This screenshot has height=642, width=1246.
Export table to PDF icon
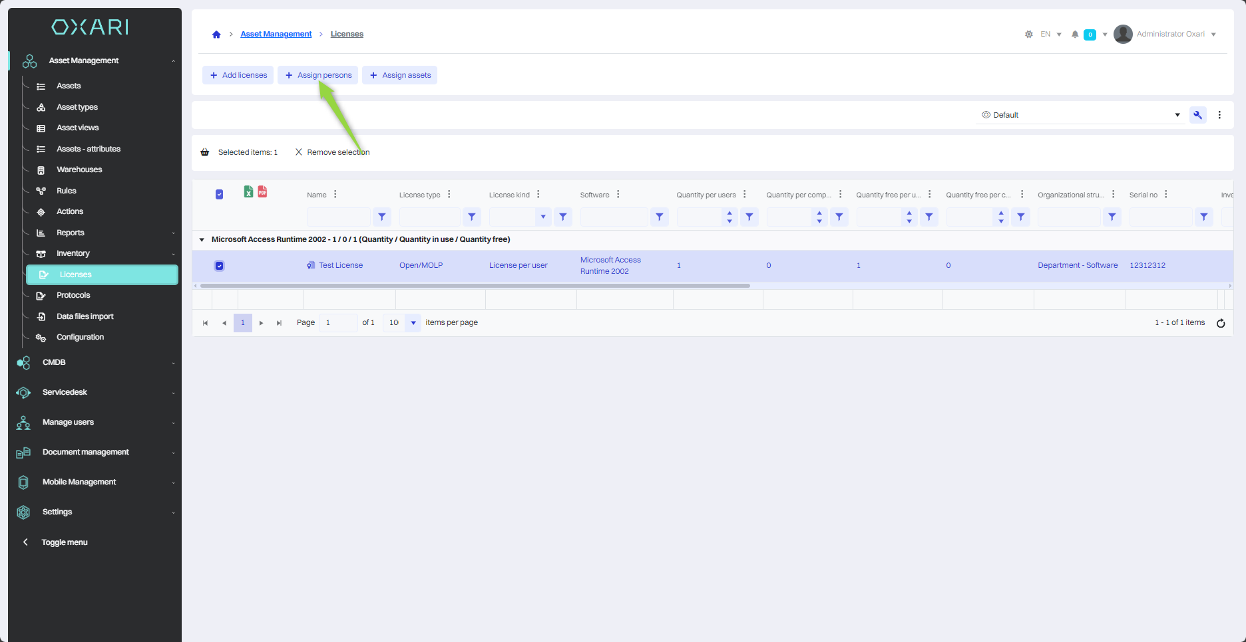click(263, 192)
